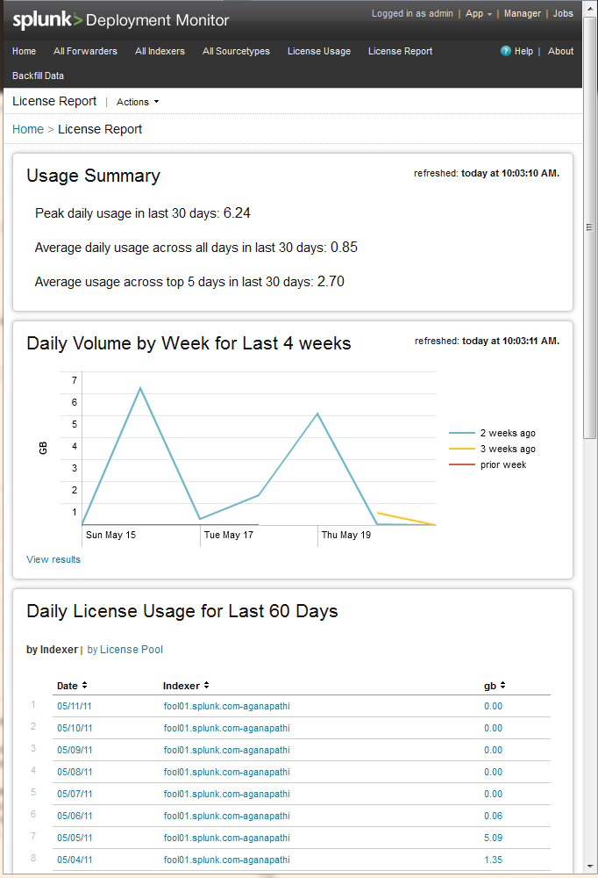Click date 05/07/11 in table
The width and height of the screenshot is (598, 878).
pyautogui.click(x=75, y=794)
